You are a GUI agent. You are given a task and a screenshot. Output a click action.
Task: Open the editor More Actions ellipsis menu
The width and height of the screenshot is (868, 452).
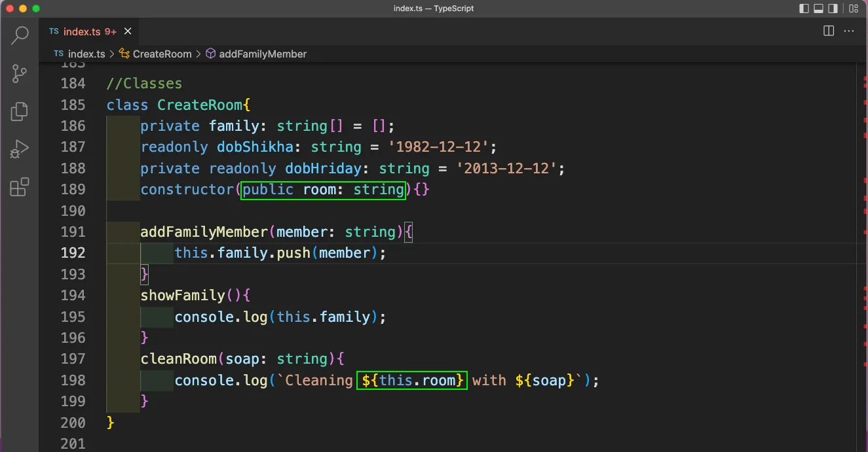click(x=849, y=31)
